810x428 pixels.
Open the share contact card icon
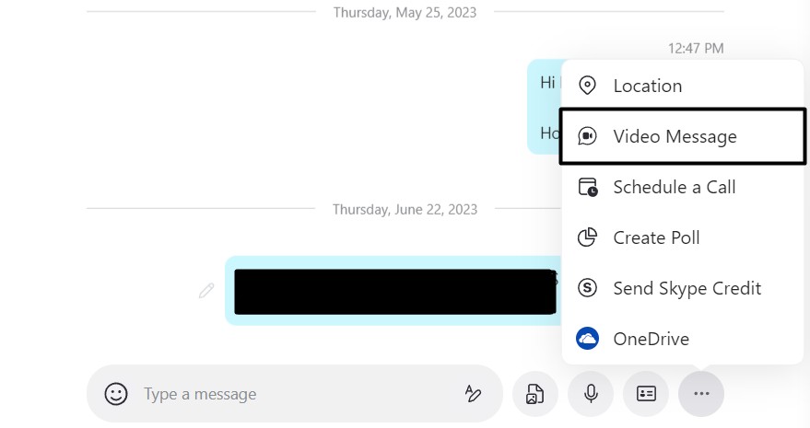pyautogui.click(x=646, y=394)
